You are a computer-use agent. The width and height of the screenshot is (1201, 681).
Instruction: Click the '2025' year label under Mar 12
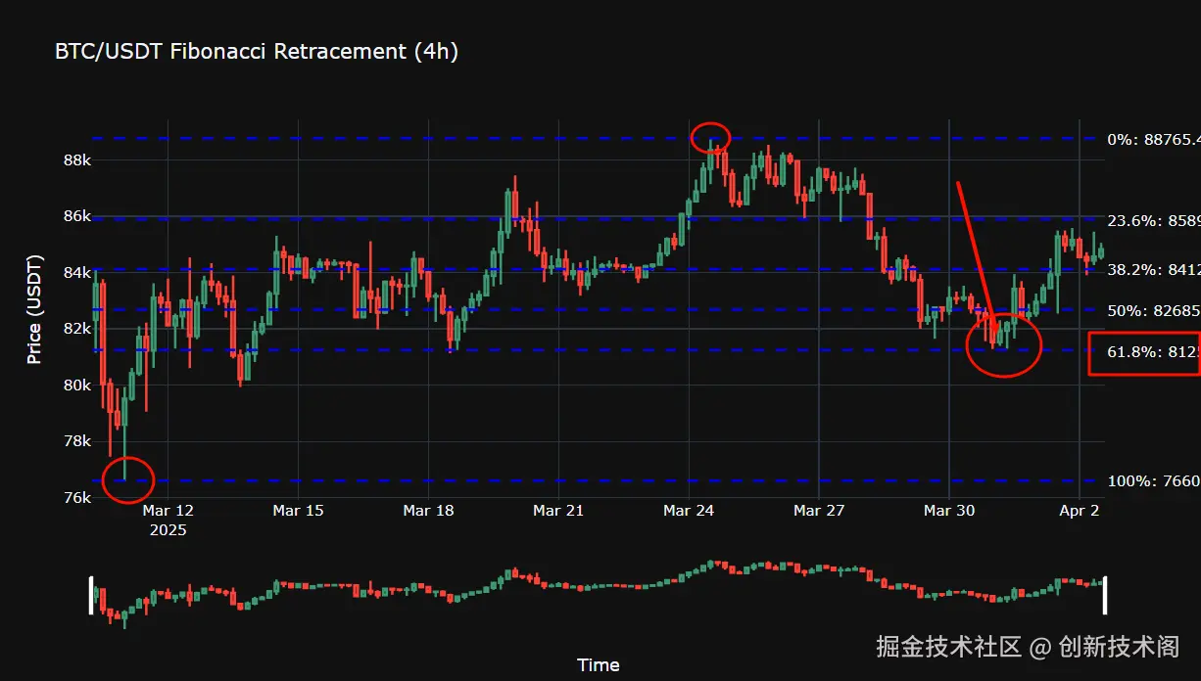(x=168, y=530)
